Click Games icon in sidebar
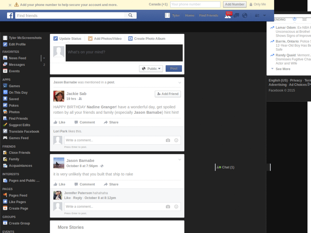The width and height of the screenshot is (311, 233). 5,86
